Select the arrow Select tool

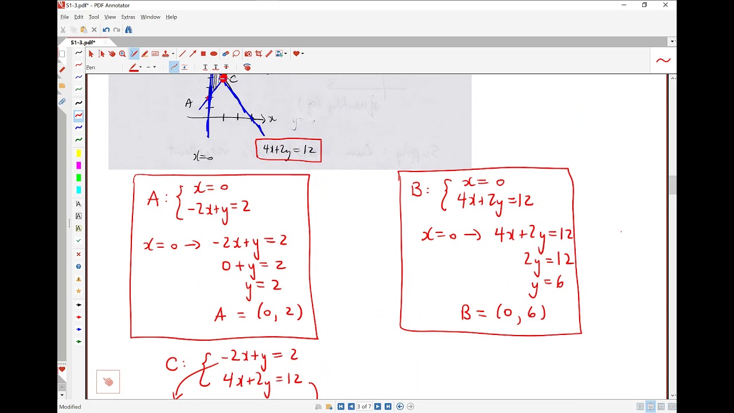(x=91, y=53)
